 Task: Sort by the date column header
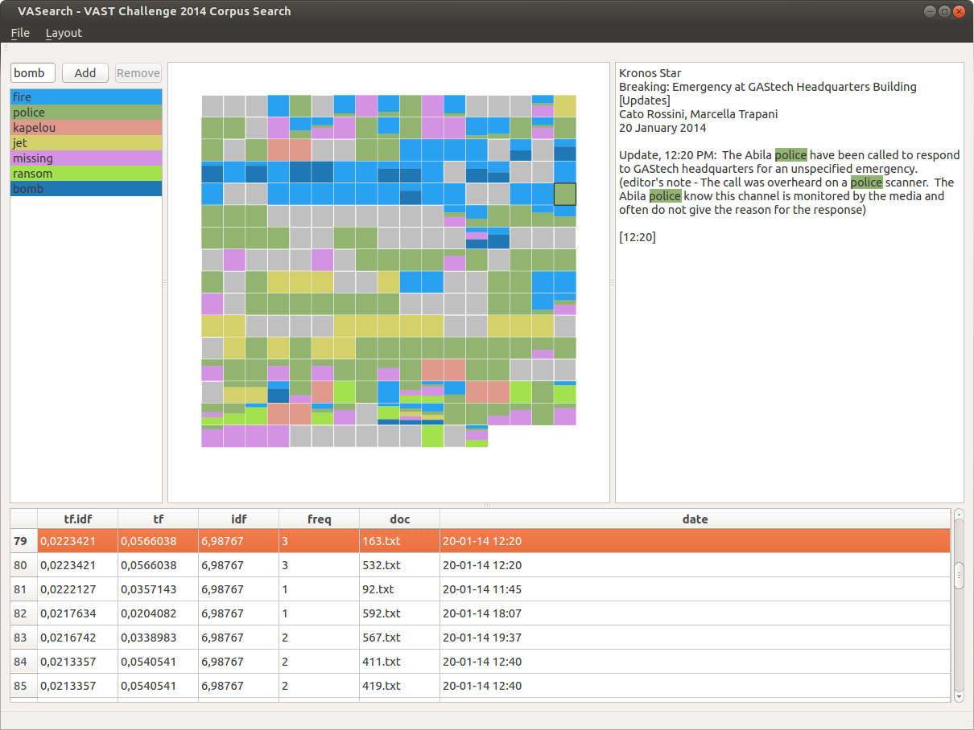pos(695,519)
